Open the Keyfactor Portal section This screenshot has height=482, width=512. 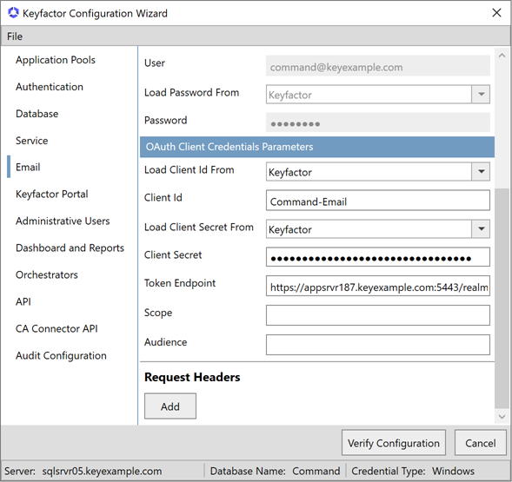pos(52,195)
